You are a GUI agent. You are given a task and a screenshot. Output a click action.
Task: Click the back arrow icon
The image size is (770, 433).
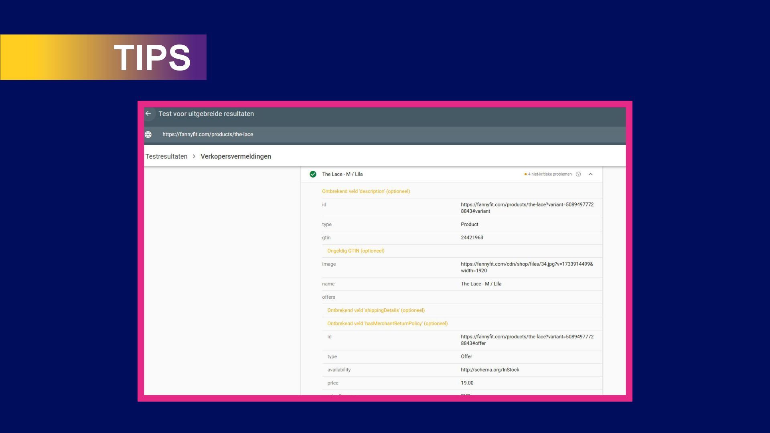point(148,114)
